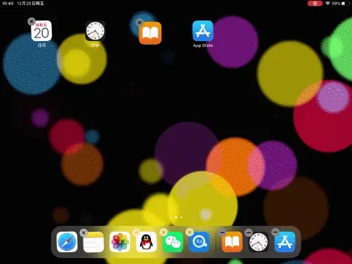Open the Photos app in dock
Viewport: 352px width, 264px height.
pyautogui.click(x=120, y=242)
